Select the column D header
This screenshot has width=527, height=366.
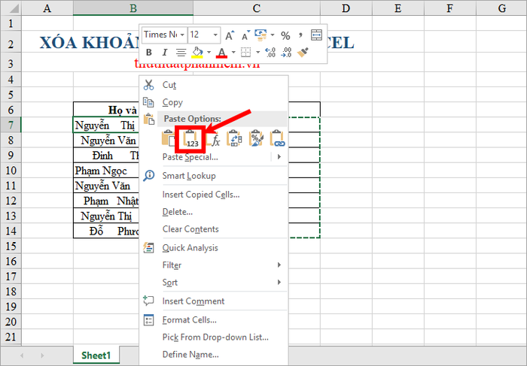point(346,8)
